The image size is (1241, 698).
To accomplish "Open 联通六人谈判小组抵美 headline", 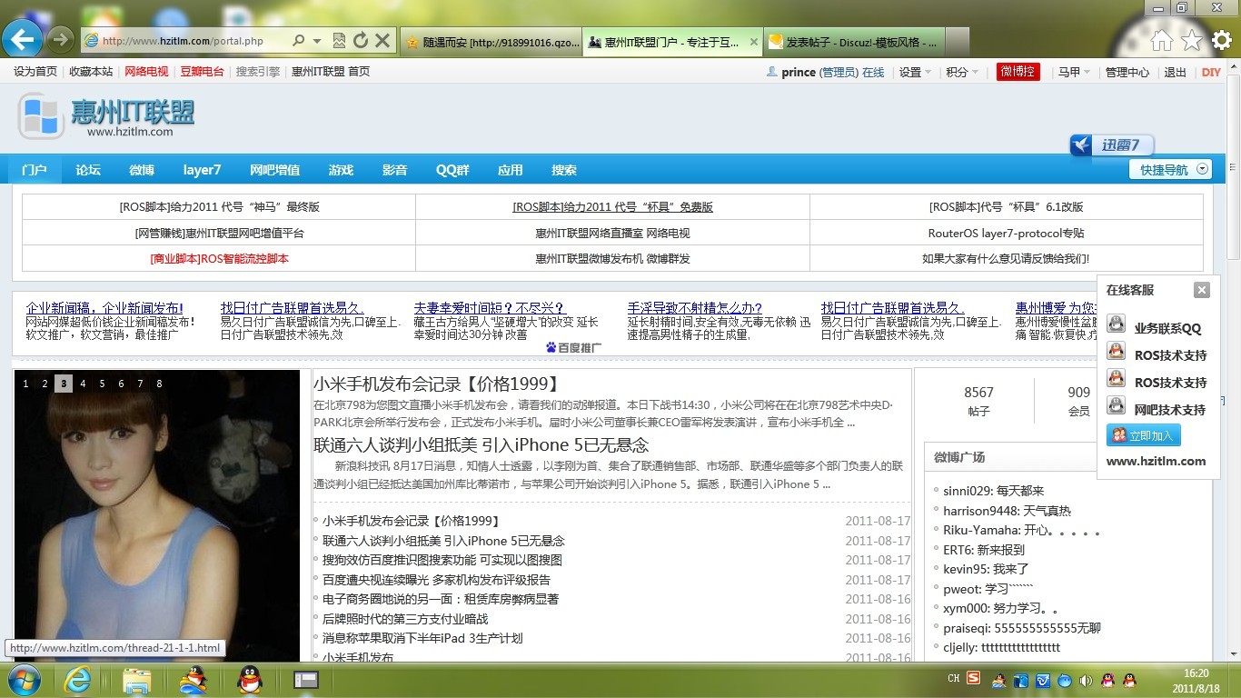I will click(x=482, y=444).
